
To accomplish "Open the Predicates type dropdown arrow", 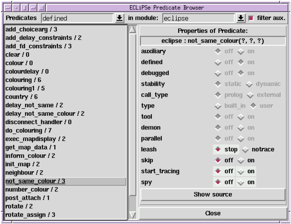I will point(120,18).
